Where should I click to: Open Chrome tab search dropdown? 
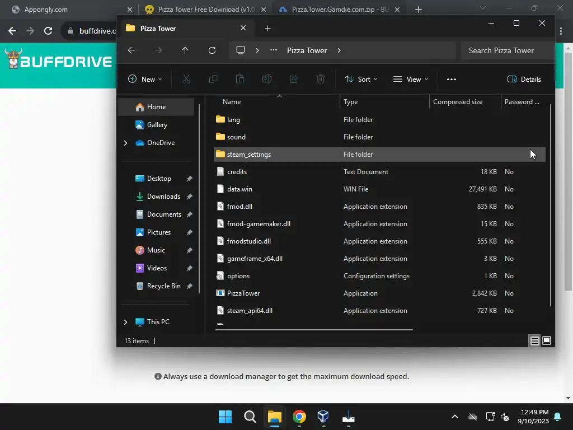click(483, 8)
